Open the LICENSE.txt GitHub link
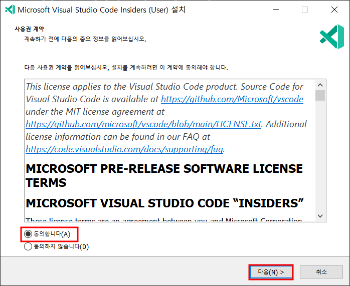Screen dimensions: 350x286 143,124
